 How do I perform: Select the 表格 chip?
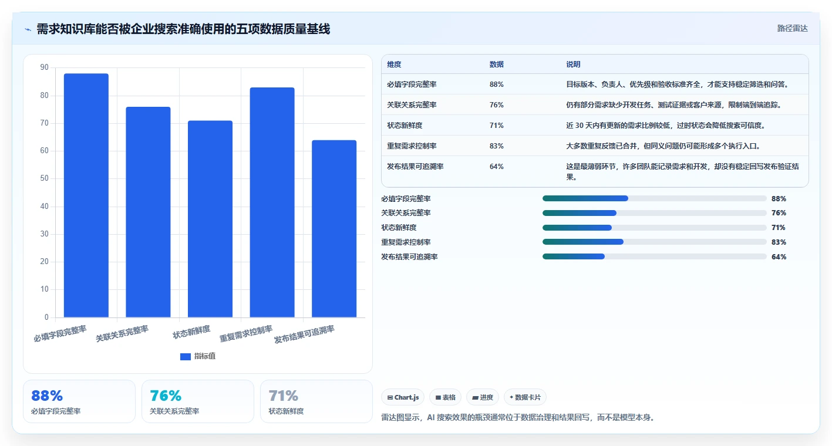(x=446, y=397)
